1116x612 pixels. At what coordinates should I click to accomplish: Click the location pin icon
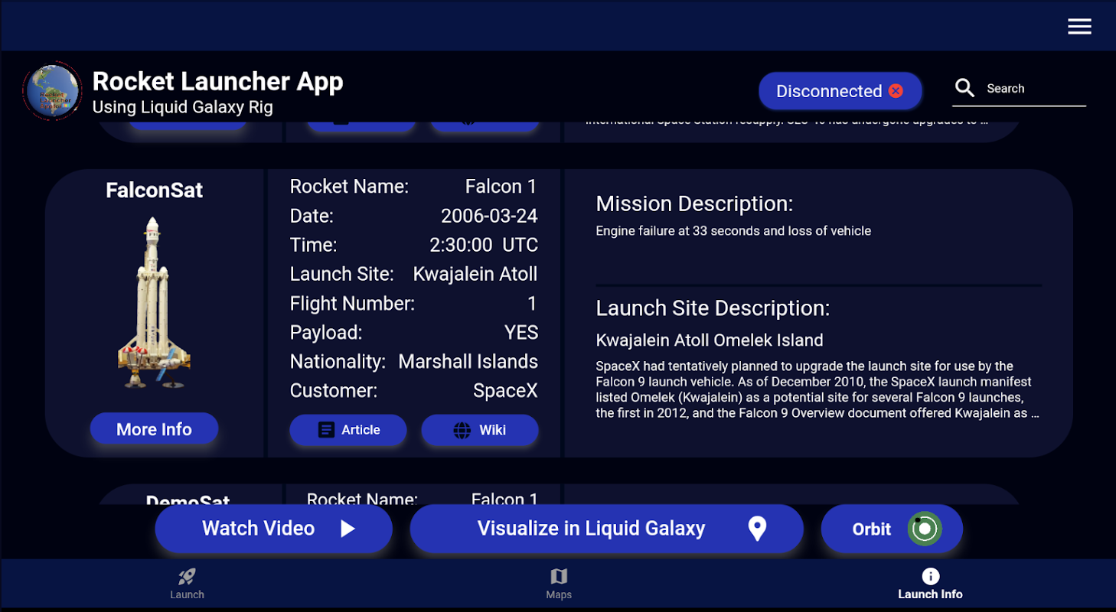coord(757,529)
